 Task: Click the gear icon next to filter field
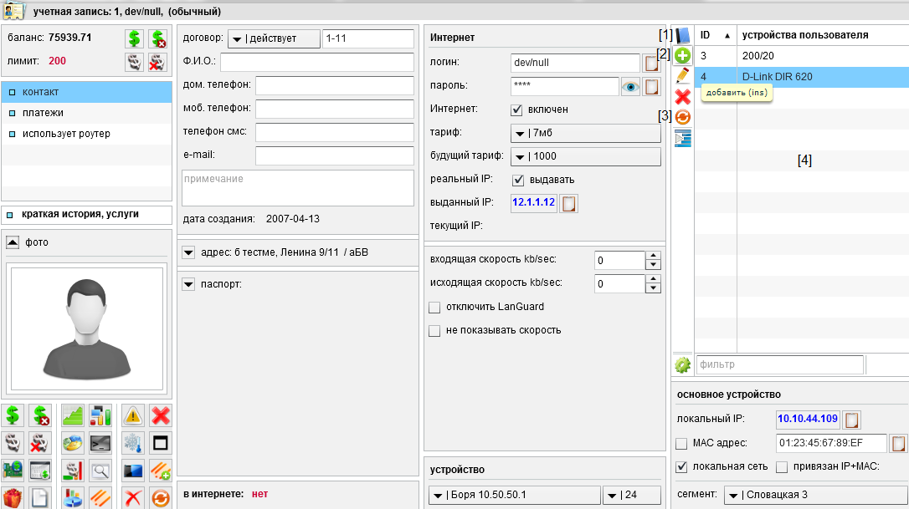pos(683,365)
